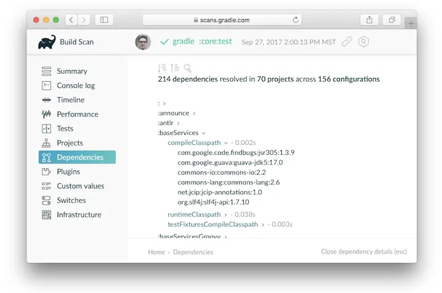
Task: Click the expand all dependencies icon
Action: tap(162, 68)
